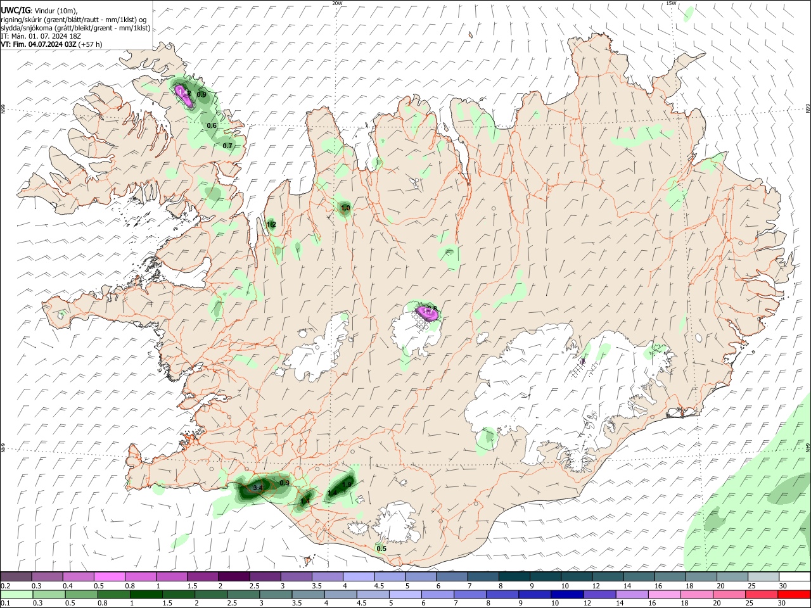Click the 0.7 value in the Westfjords rain band
Viewport: 811px width, 608px height.
(x=228, y=146)
